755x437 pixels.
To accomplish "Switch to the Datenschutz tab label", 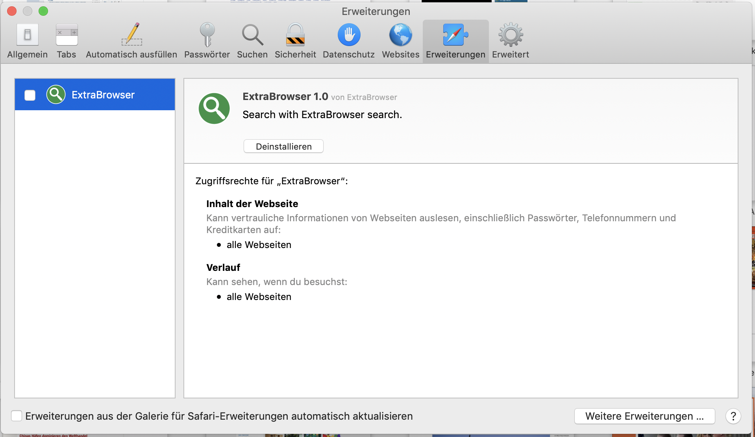I will (x=349, y=54).
